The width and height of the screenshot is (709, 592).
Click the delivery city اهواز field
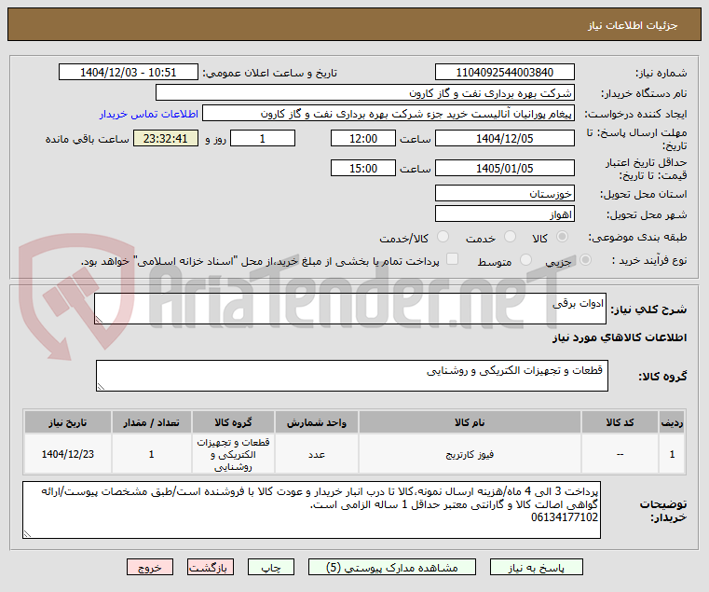(505, 214)
